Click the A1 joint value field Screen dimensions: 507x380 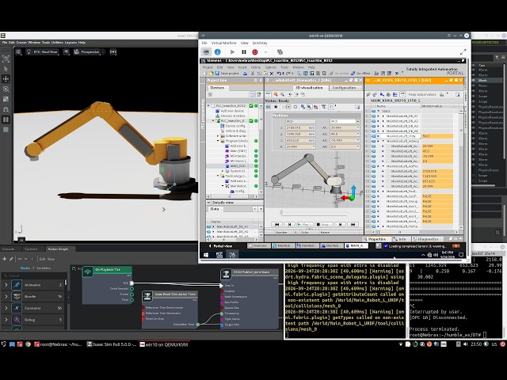click(x=345, y=127)
